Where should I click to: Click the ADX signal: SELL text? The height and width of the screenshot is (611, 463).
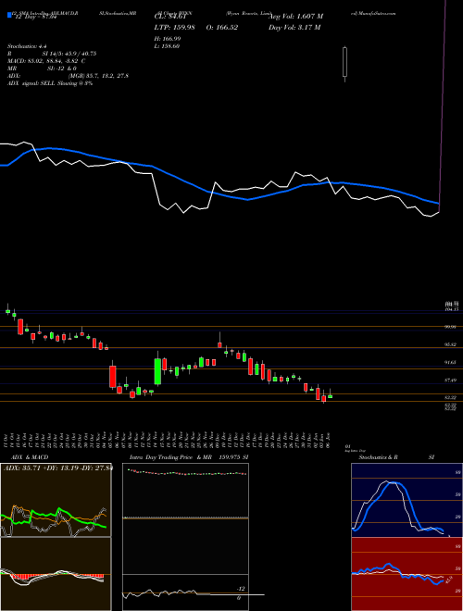(x=50, y=83)
